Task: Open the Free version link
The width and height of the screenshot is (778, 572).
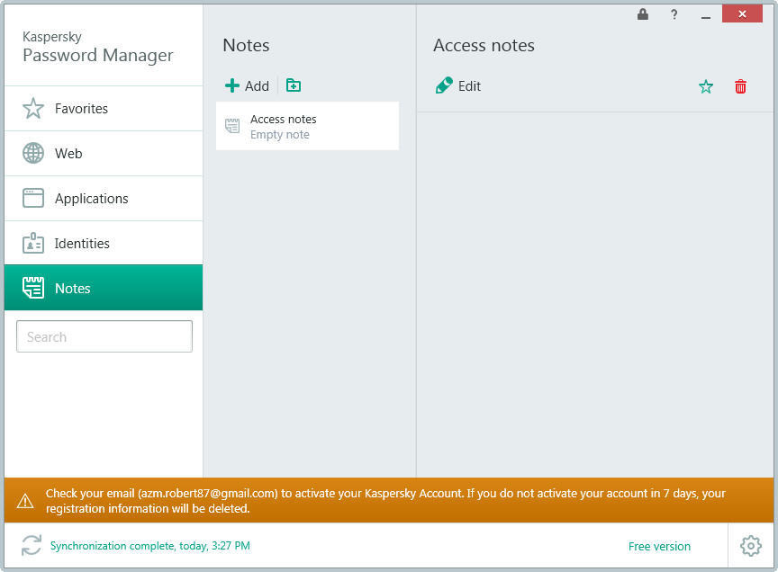Action: pyautogui.click(x=659, y=546)
